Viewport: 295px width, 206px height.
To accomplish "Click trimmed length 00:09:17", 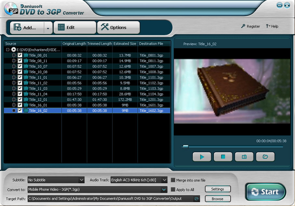I will (x=99, y=61).
